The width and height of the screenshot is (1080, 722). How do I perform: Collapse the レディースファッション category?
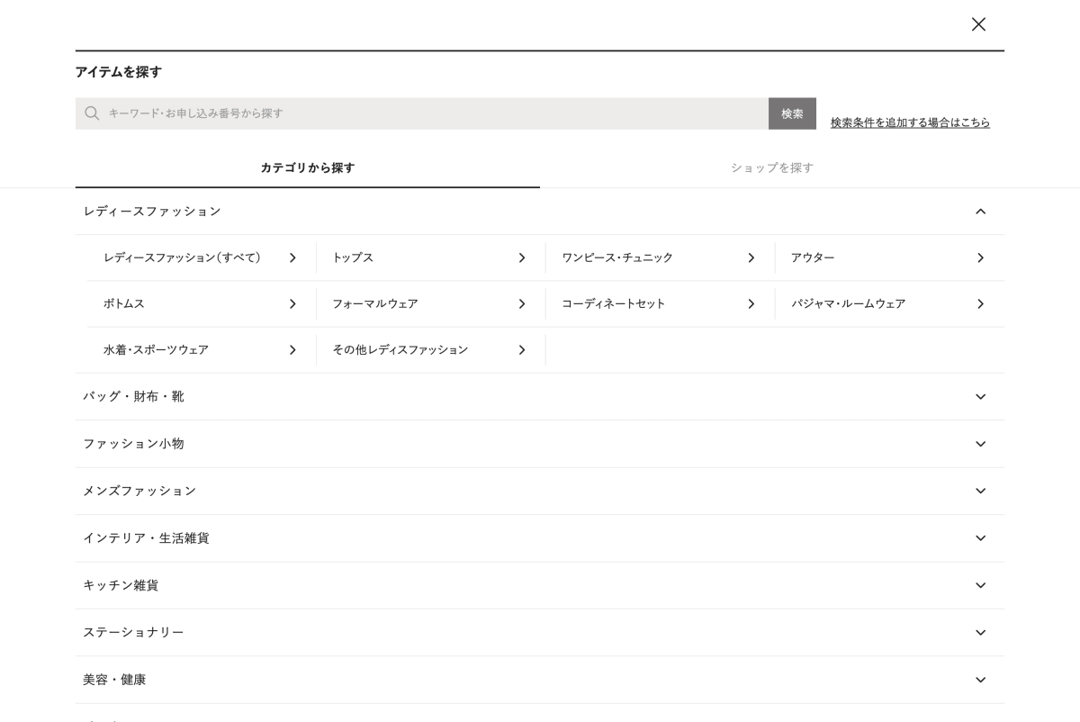[x=980, y=212]
